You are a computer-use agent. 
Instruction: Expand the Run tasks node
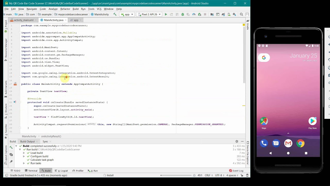(24, 163)
